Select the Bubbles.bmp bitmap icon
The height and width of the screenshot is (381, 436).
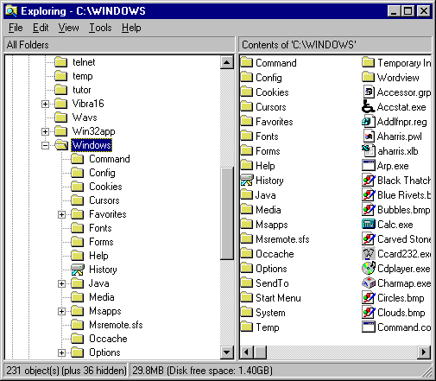[368, 209]
